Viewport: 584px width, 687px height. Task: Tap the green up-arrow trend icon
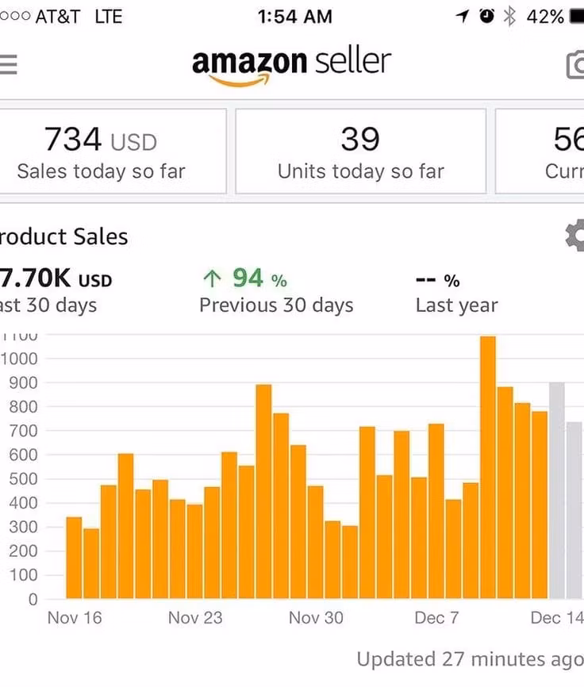click(212, 278)
